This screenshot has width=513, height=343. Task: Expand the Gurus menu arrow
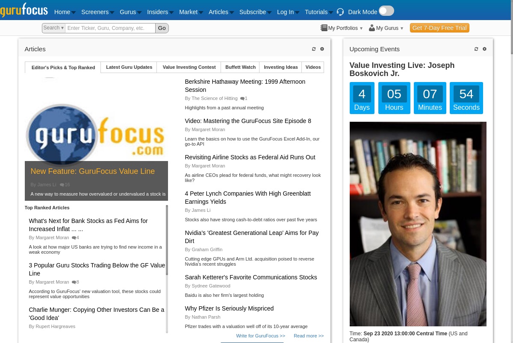click(x=139, y=12)
